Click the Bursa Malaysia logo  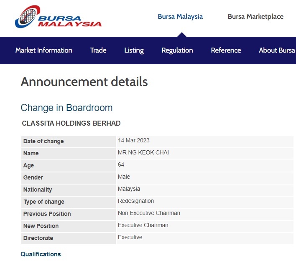pyautogui.click(x=58, y=17)
